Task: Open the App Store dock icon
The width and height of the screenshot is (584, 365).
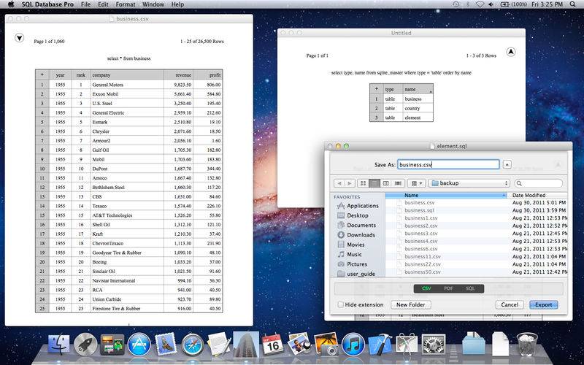Action: click(x=139, y=345)
